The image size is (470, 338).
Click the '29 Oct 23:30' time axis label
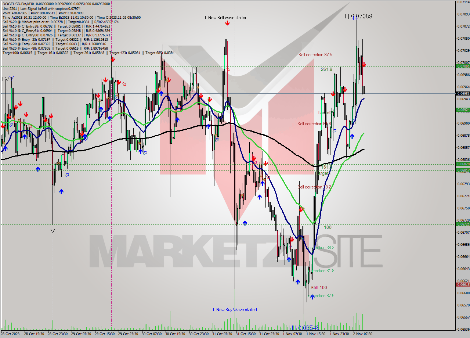coord(128,334)
